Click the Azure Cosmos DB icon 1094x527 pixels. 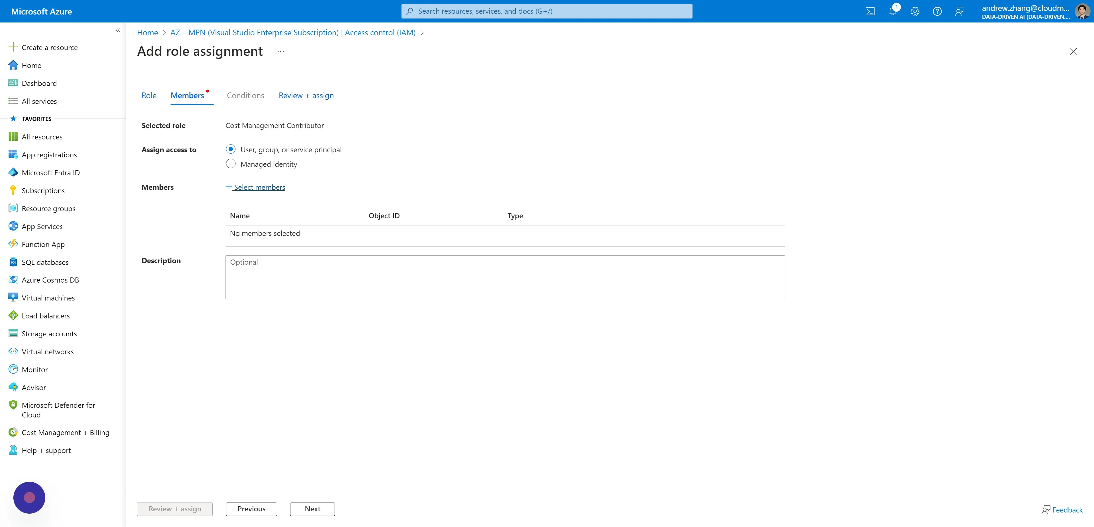pos(13,280)
